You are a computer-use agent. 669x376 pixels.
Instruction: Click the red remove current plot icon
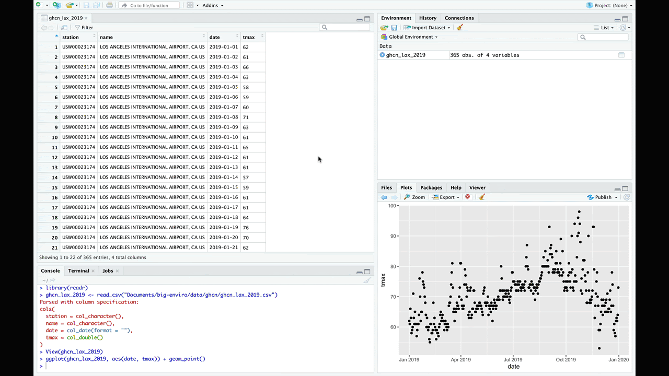tap(468, 197)
